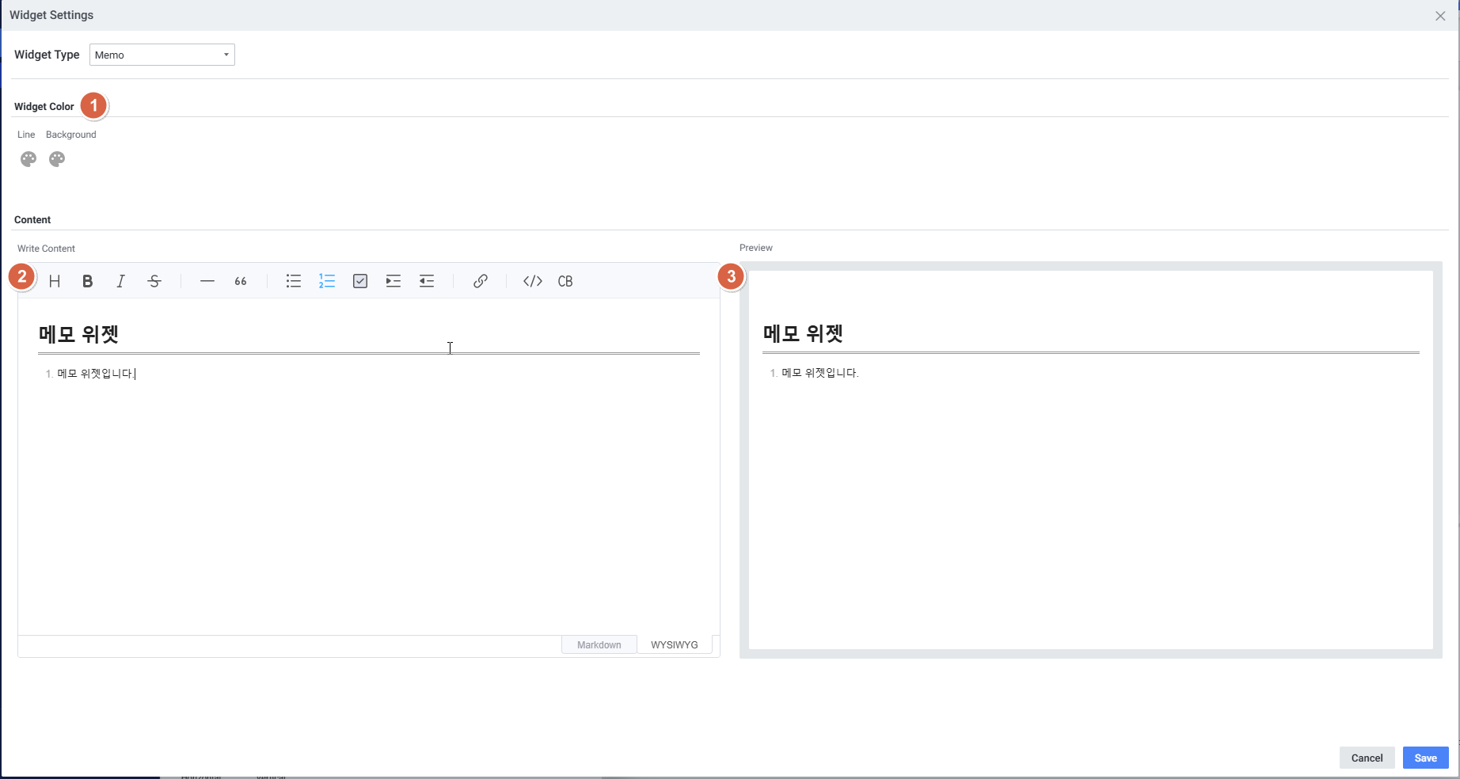
Task: Insert a code block with CB
Action: (565, 281)
